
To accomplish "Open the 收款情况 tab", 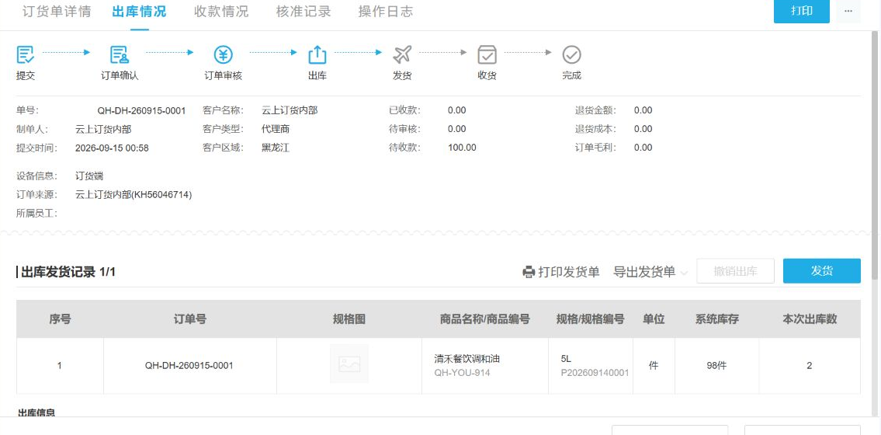I will pyautogui.click(x=221, y=11).
